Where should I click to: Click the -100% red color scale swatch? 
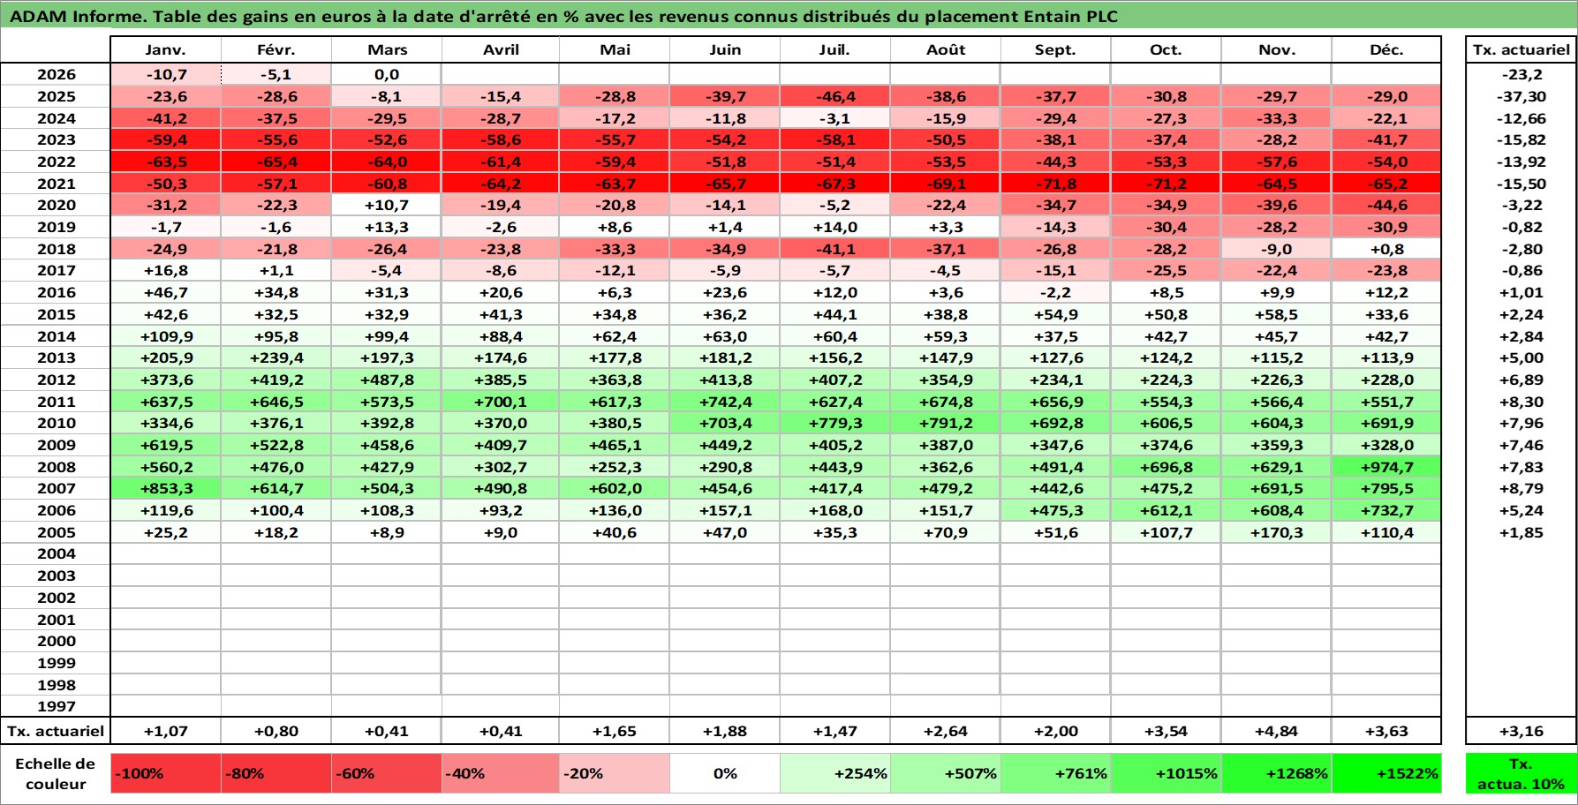pyautogui.click(x=166, y=773)
